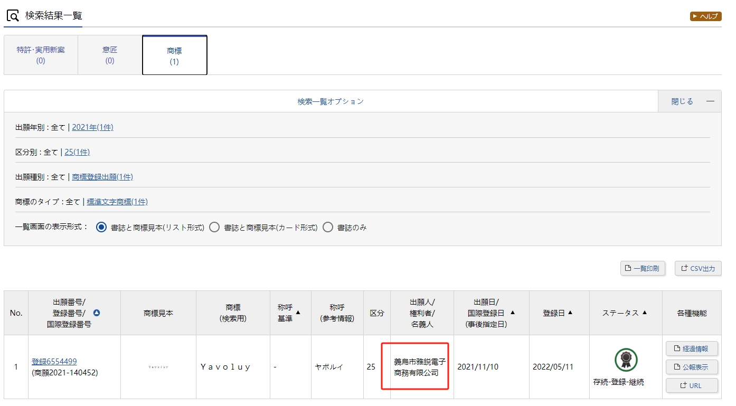
Task: Click the 検索結果一覧 page title
Action: (x=54, y=16)
